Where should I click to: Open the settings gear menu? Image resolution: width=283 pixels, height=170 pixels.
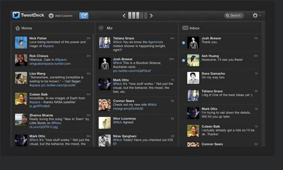(x=256, y=15)
